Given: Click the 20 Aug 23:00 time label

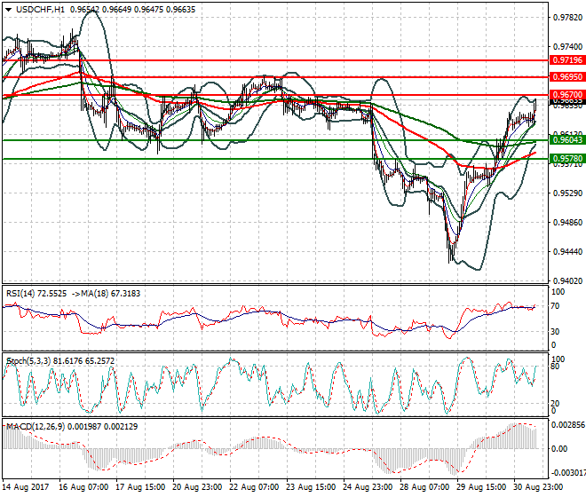Looking at the screenshot, I should (x=197, y=487).
